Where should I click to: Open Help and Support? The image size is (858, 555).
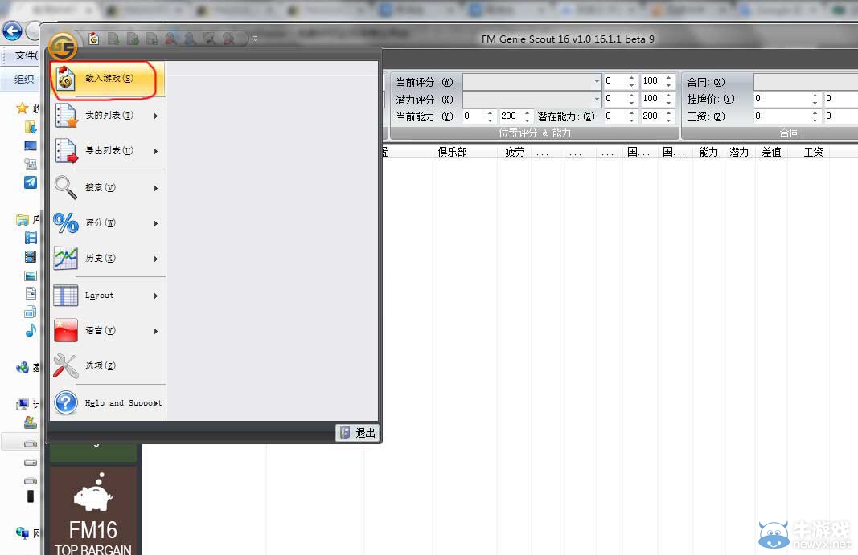[108, 403]
